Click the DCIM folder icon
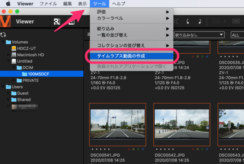 [19, 68]
